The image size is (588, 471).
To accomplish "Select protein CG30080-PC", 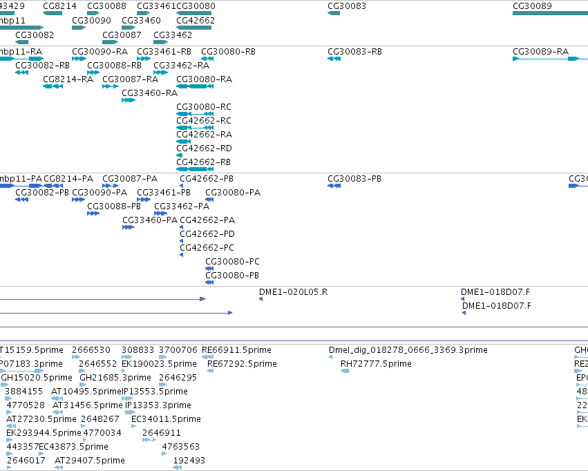I will pyautogui.click(x=232, y=262).
